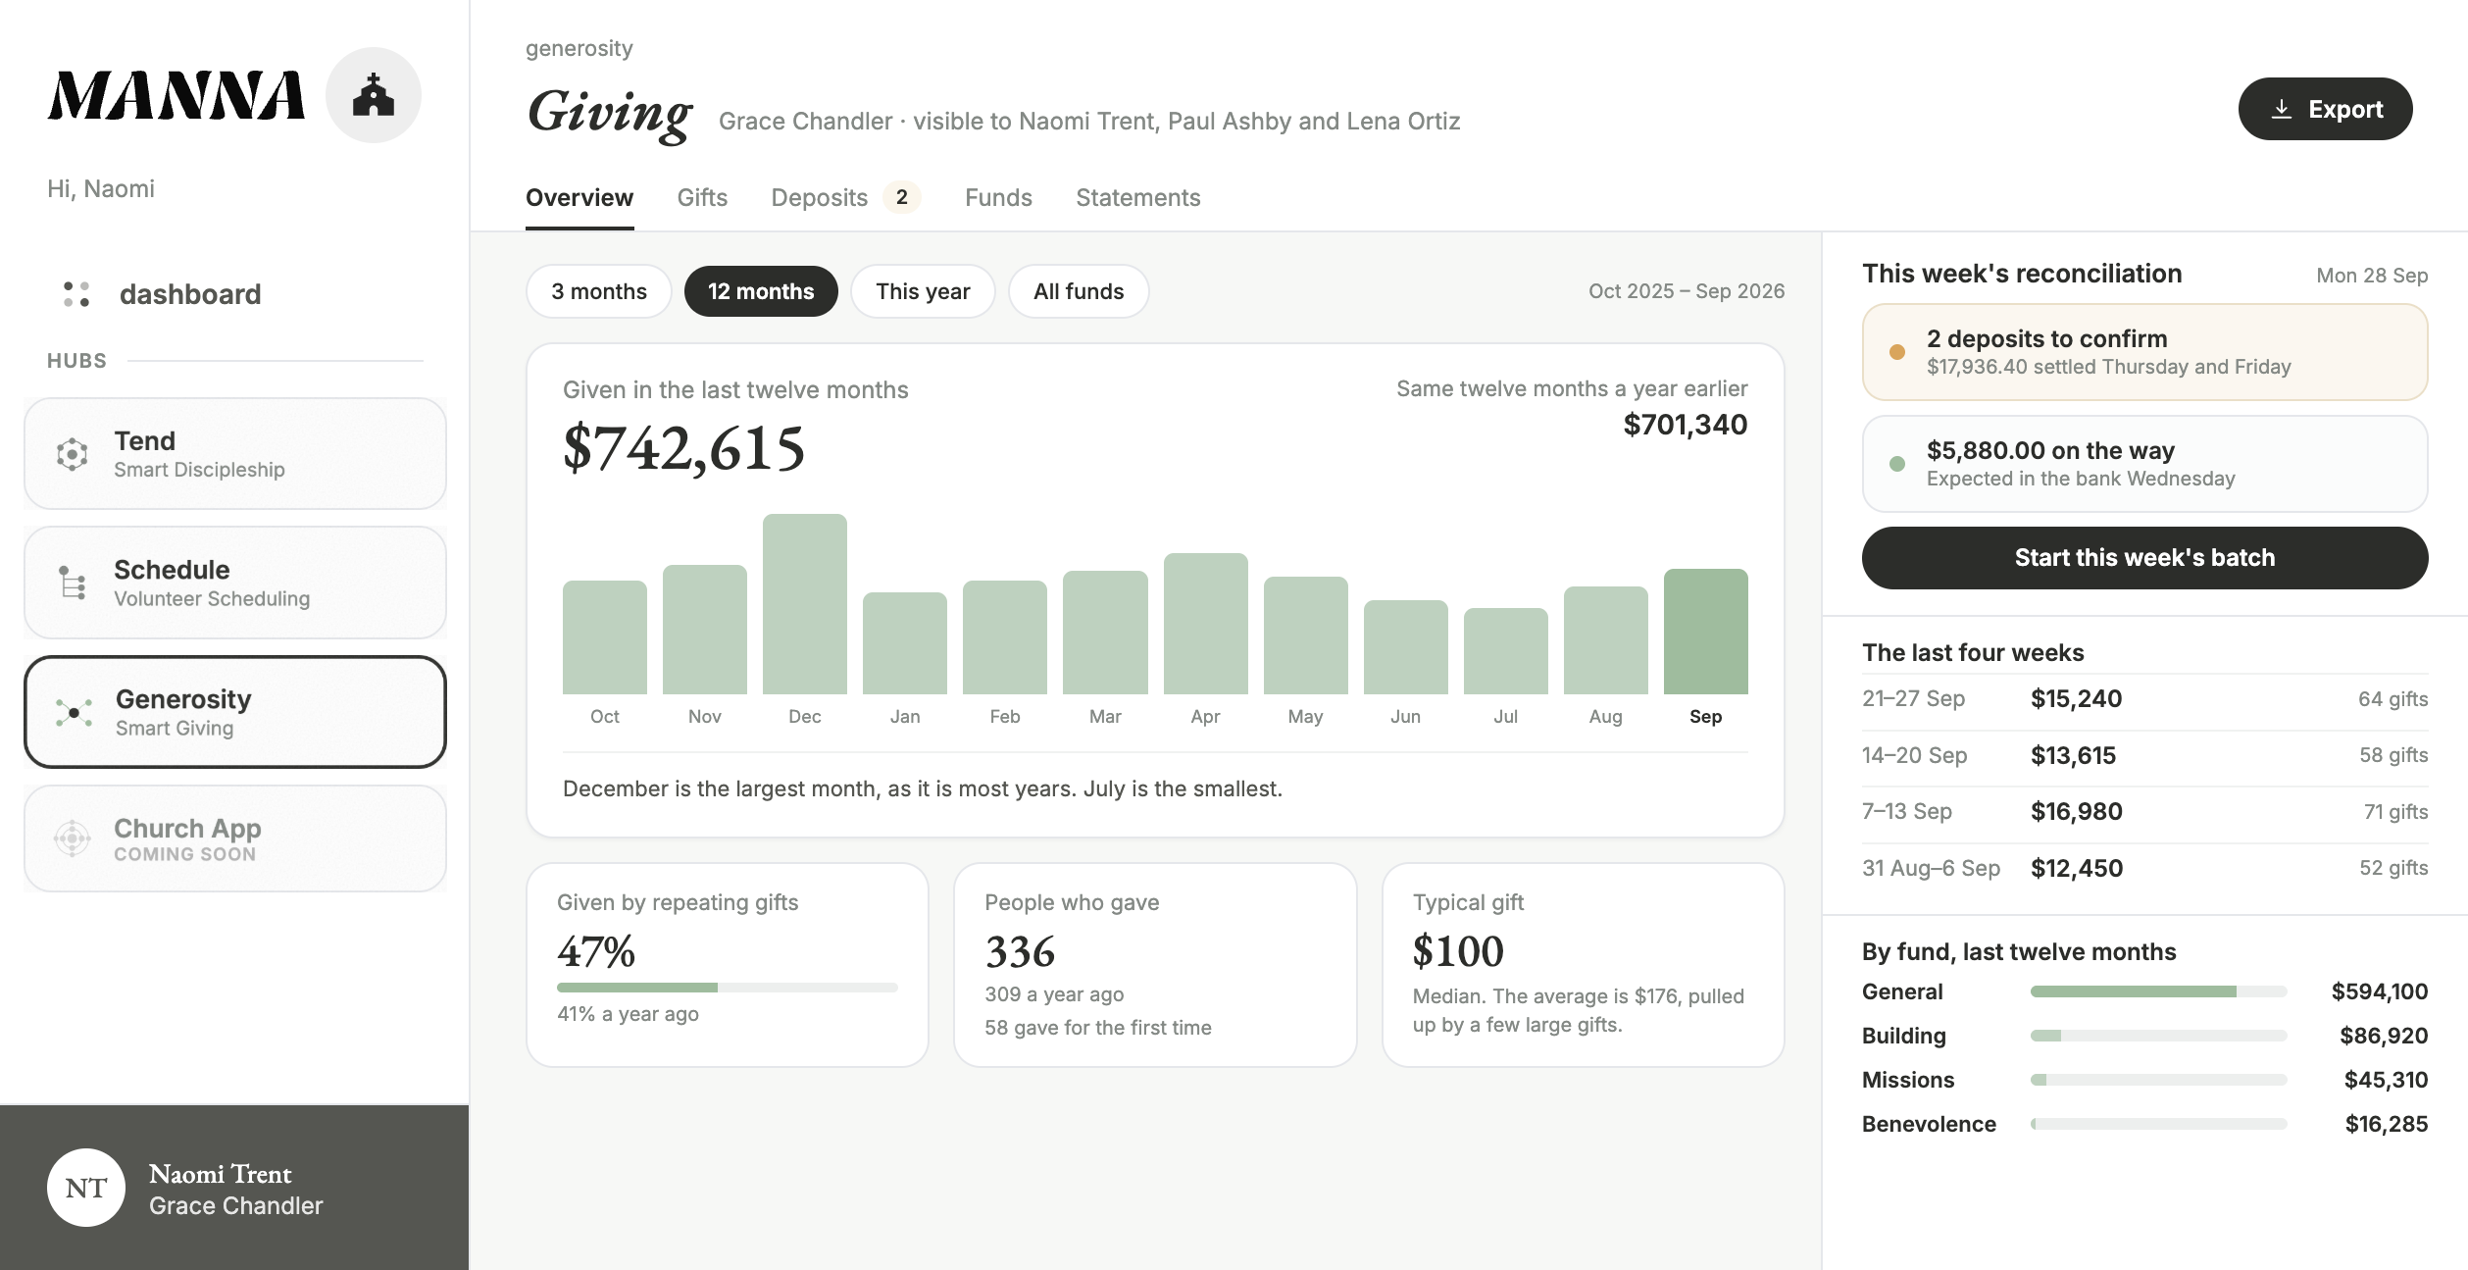Go to the Statements tab
The image size is (2468, 1270).
pyautogui.click(x=1137, y=198)
